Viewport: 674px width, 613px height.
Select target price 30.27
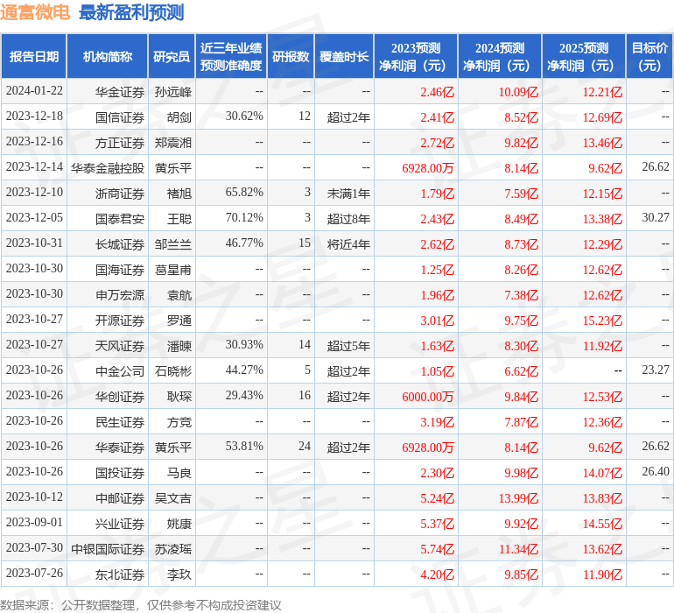click(x=656, y=218)
